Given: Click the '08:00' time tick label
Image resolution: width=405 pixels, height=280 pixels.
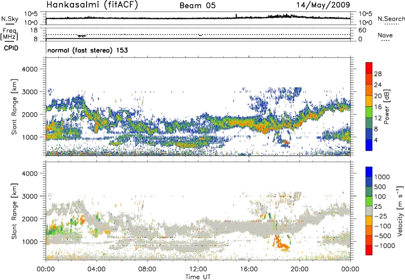Looking at the screenshot, I should tap(147, 269).
